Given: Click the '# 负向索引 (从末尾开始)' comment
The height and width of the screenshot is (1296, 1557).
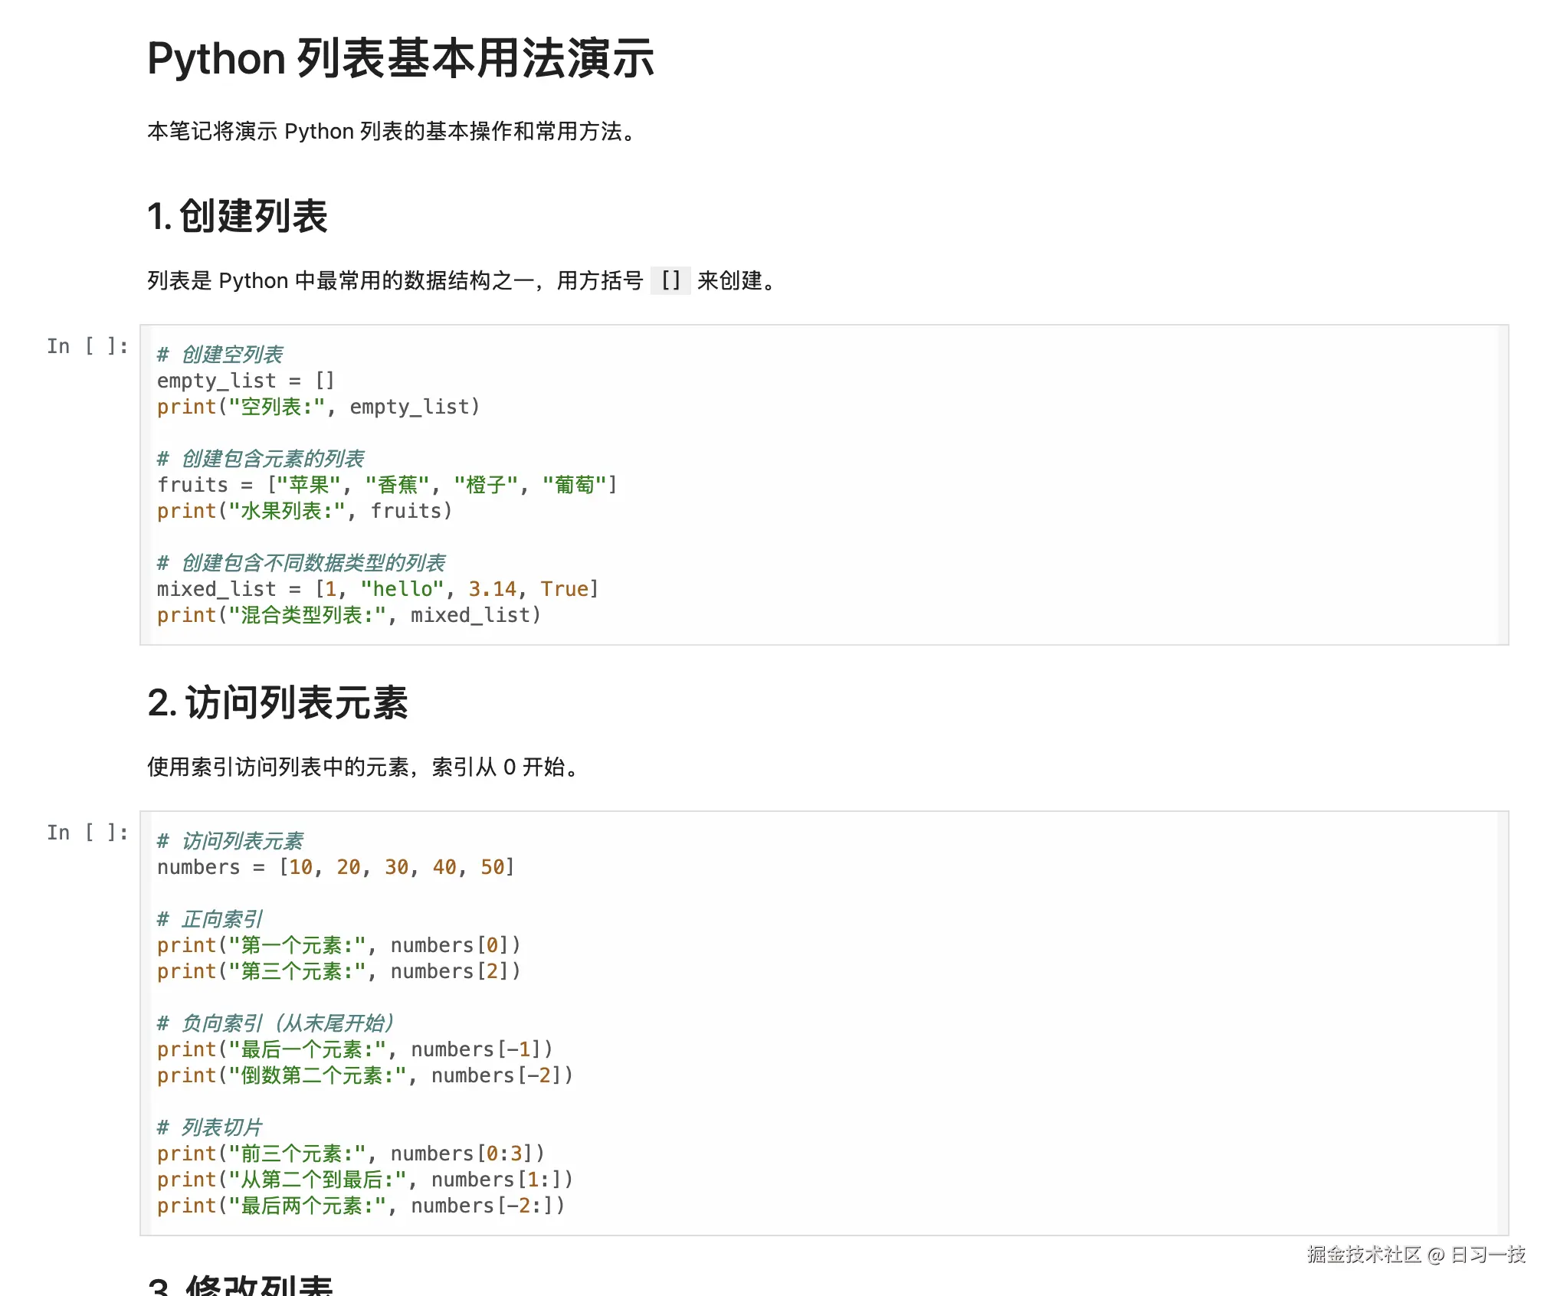Looking at the screenshot, I should (276, 1023).
